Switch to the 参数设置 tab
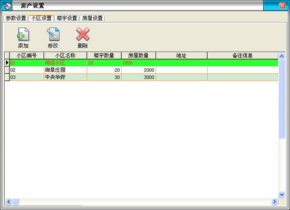The width and height of the screenshot is (290, 210). (x=16, y=18)
